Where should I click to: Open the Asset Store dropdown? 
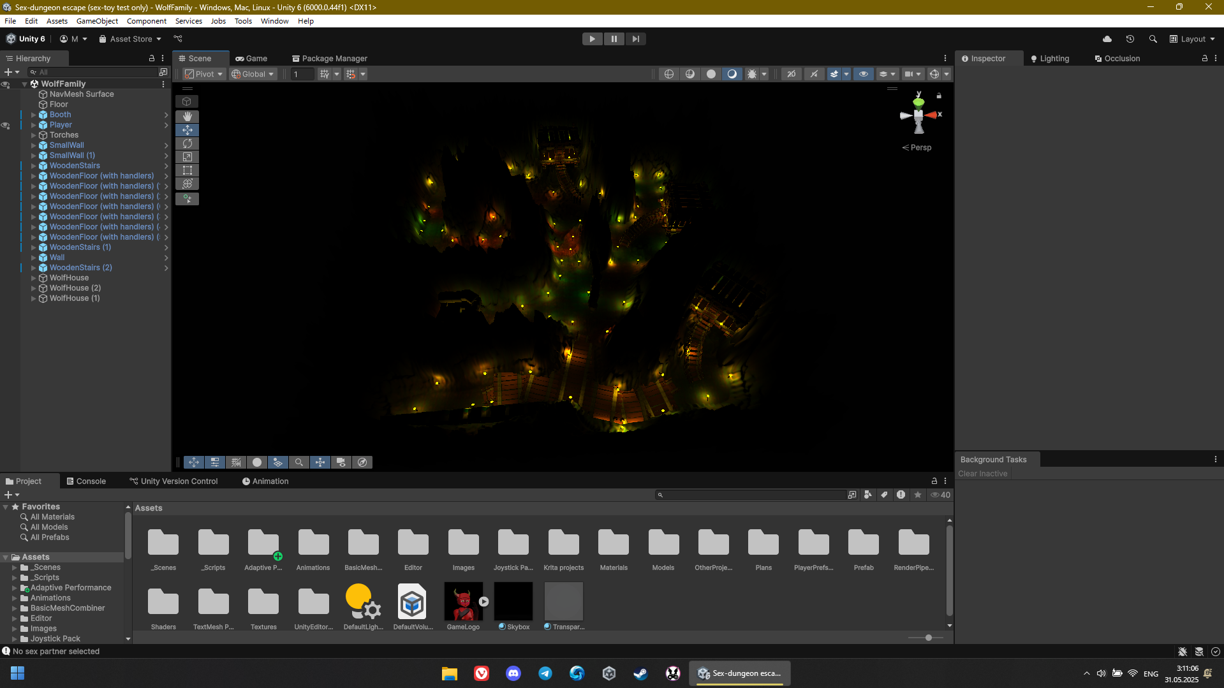click(130, 39)
